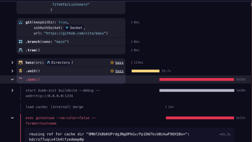Screen dimensions: 252x142
Task: Click the kdcro77uqcx4lh4tfzedmmp0p log text
Action: tap(57, 139)
